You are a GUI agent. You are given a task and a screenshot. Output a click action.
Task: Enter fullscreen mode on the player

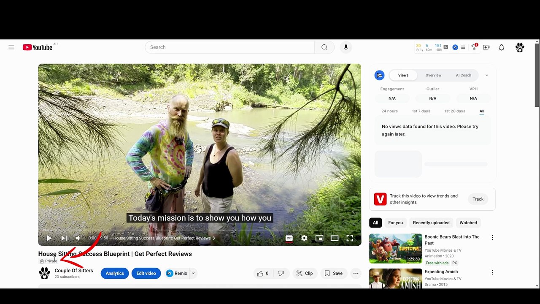pyautogui.click(x=350, y=238)
